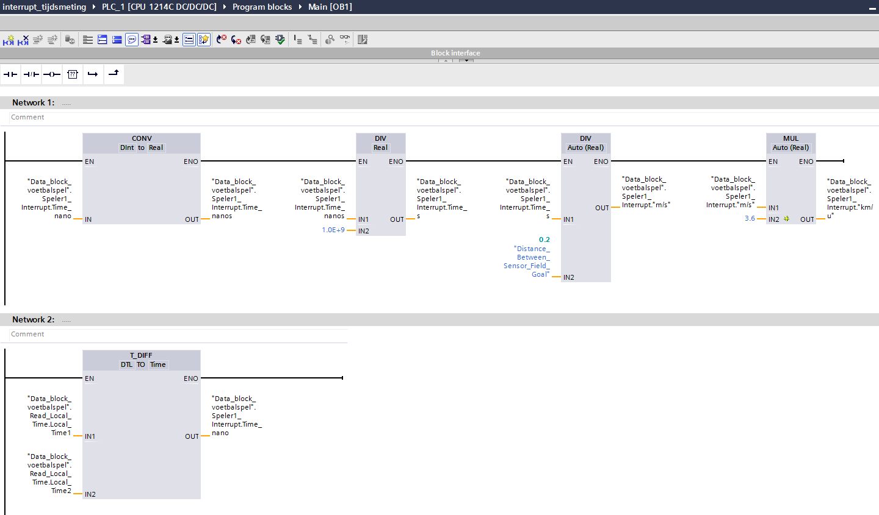Click the magnifier search icon in toolbar

click(330, 40)
